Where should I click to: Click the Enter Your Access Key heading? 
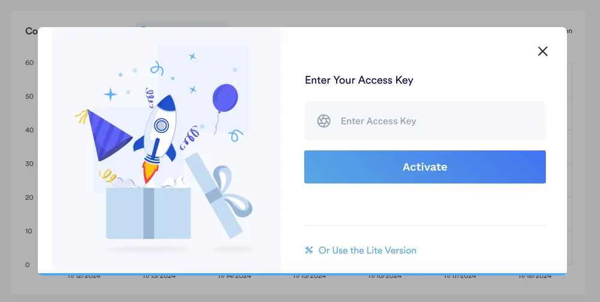pos(359,81)
